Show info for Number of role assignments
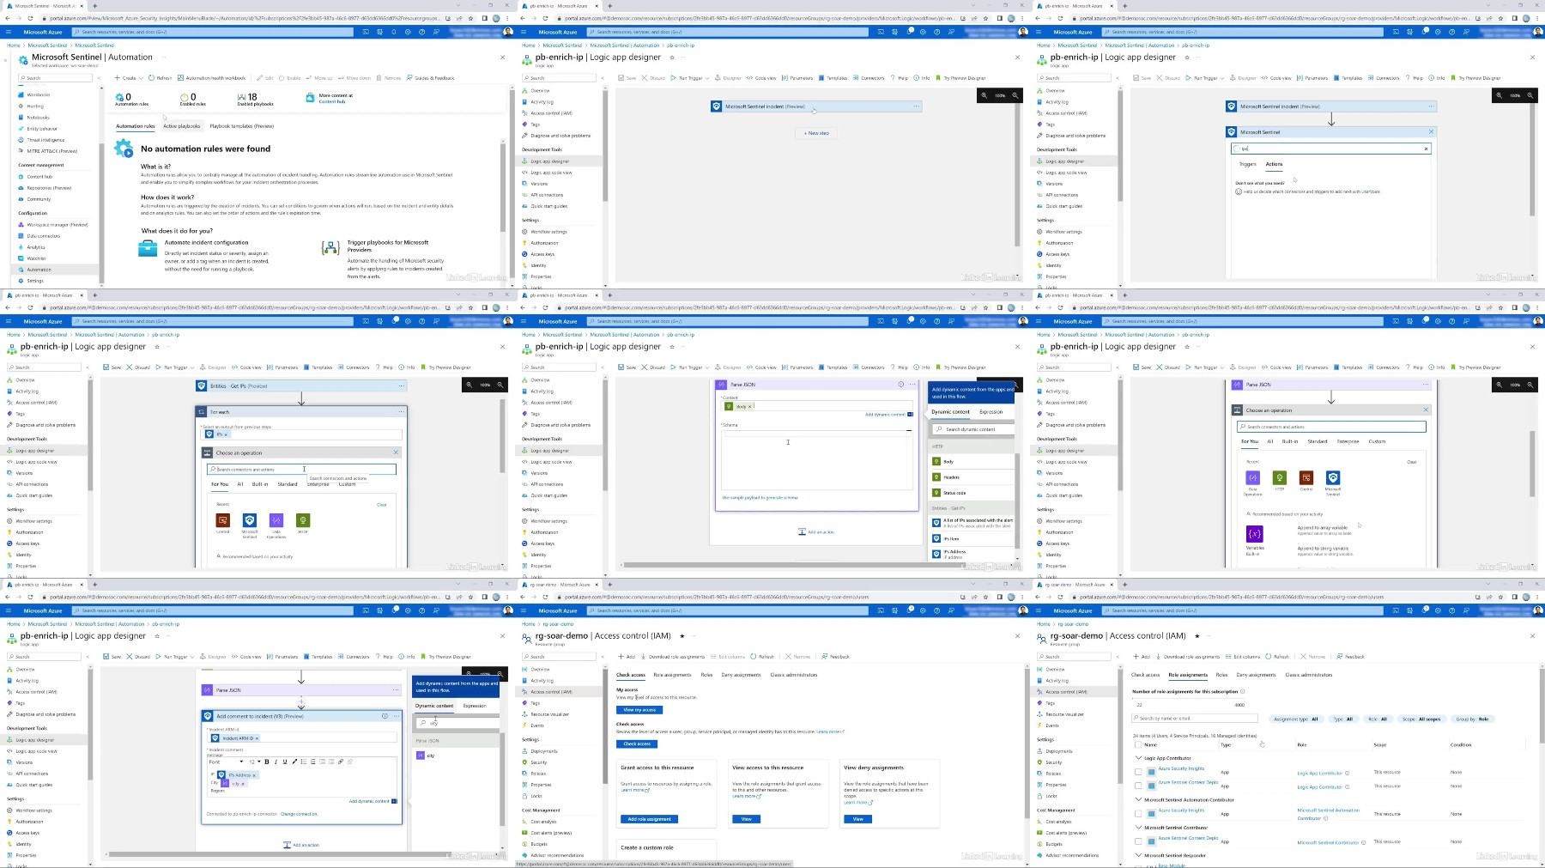This screenshot has width=1545, height=868. pos(1242,691)
